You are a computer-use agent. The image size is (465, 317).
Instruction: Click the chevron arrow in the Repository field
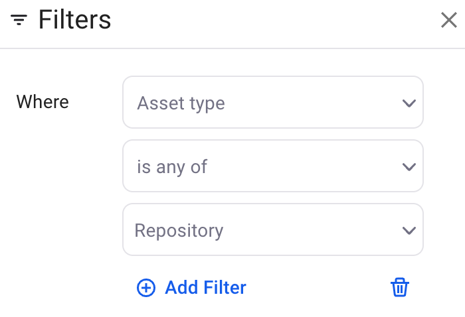(409, 230)
